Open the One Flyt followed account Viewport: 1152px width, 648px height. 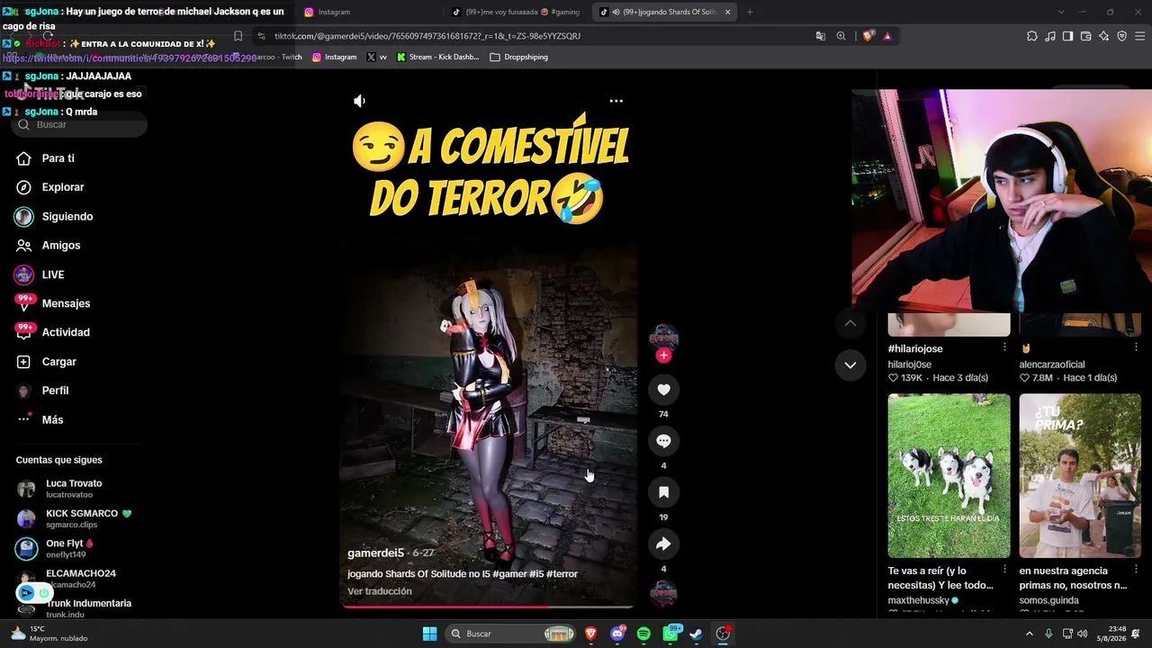[x=69, y=548]
